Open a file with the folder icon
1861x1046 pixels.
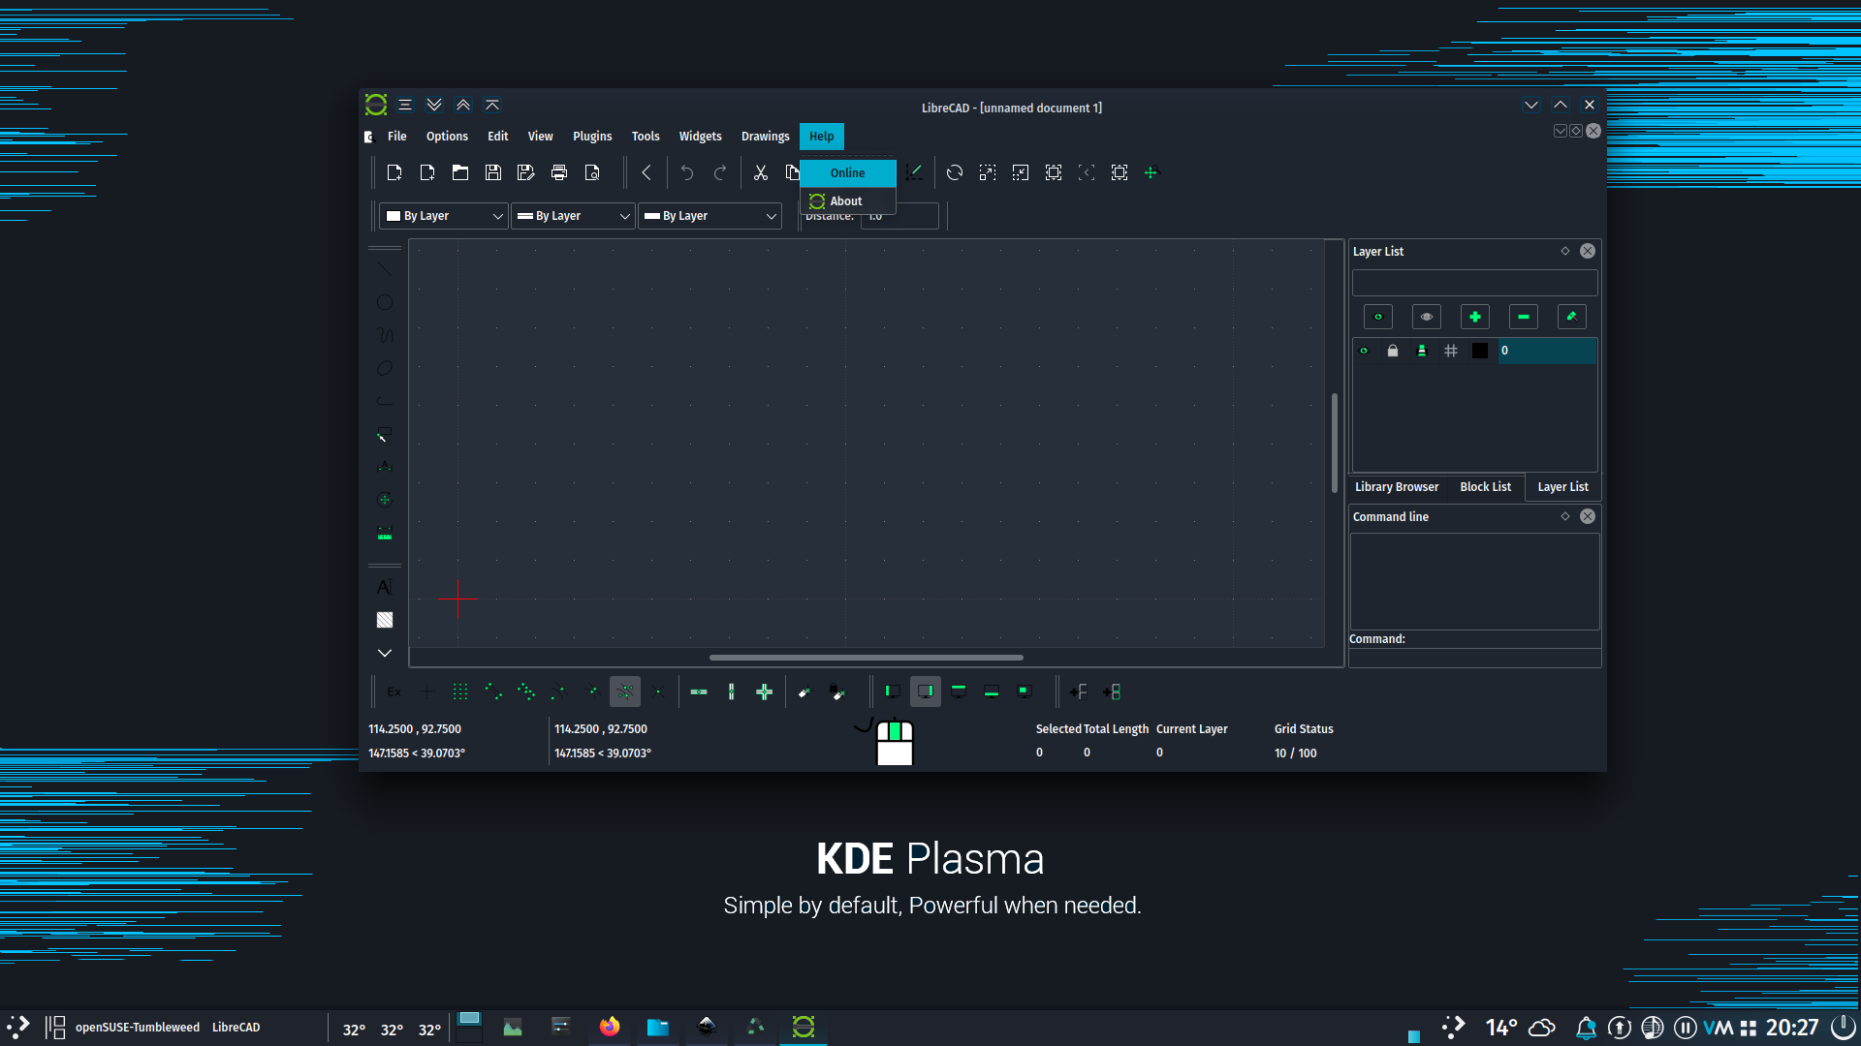click(460, 172)
